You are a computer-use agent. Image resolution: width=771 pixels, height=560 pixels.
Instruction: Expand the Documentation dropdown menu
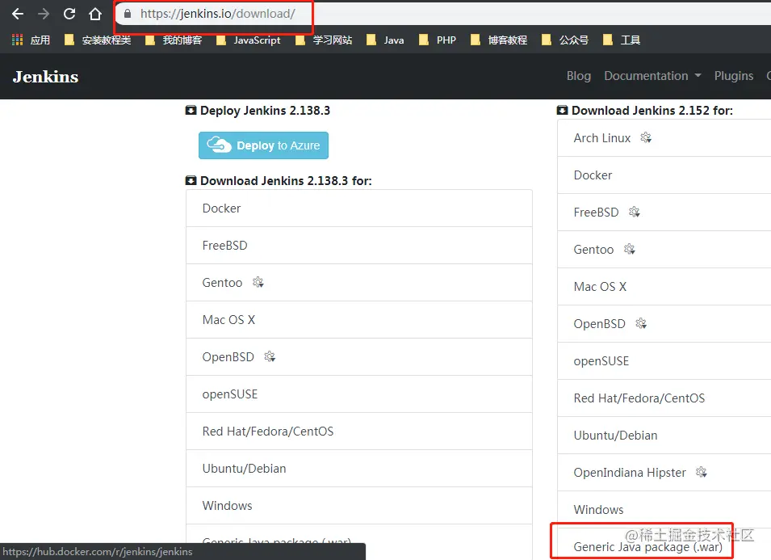pyautogui.click(x=652, y=76)
